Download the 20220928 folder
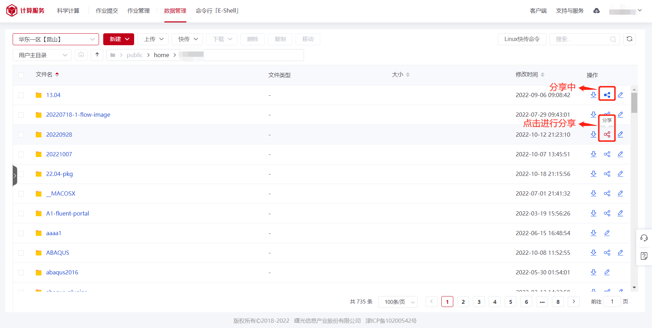 click(593, 135)
